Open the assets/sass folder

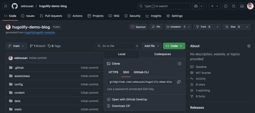tap(22, 76)
